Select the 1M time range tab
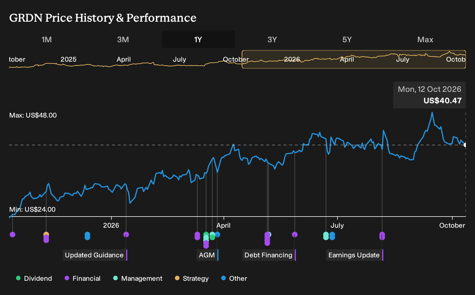Image resolution: width=475 pixels, height=295 pixels. 47,39
